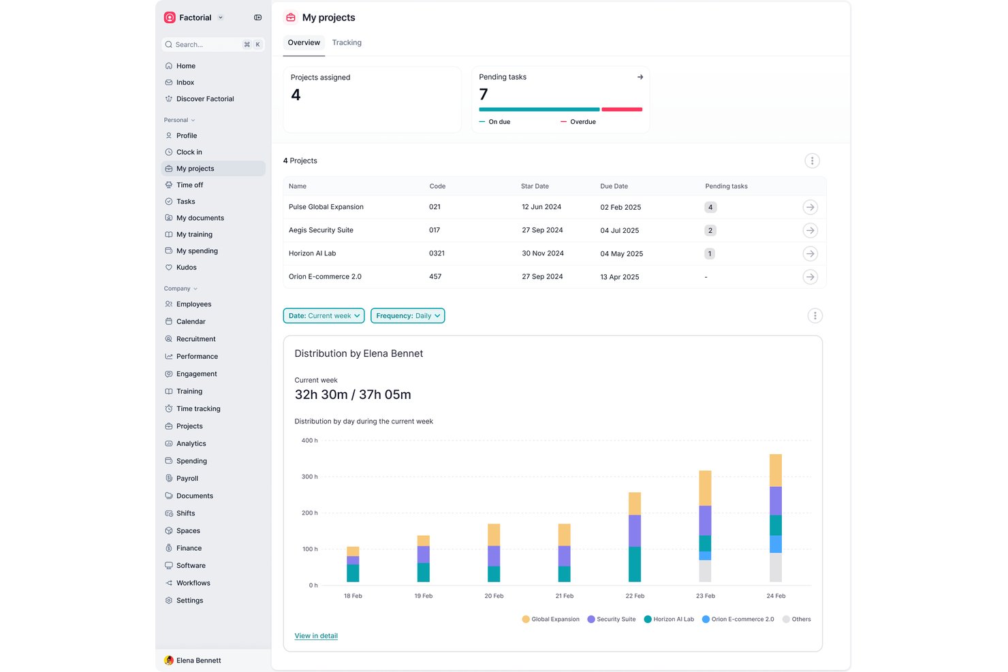This screenshot has height=672, width=1008.
Task: Click the Settings gear icon
Action: point(169,601)
